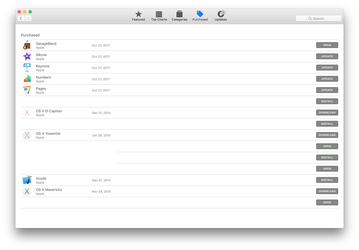Click the GarageBand guitar icon

click(x=27, y=45)
